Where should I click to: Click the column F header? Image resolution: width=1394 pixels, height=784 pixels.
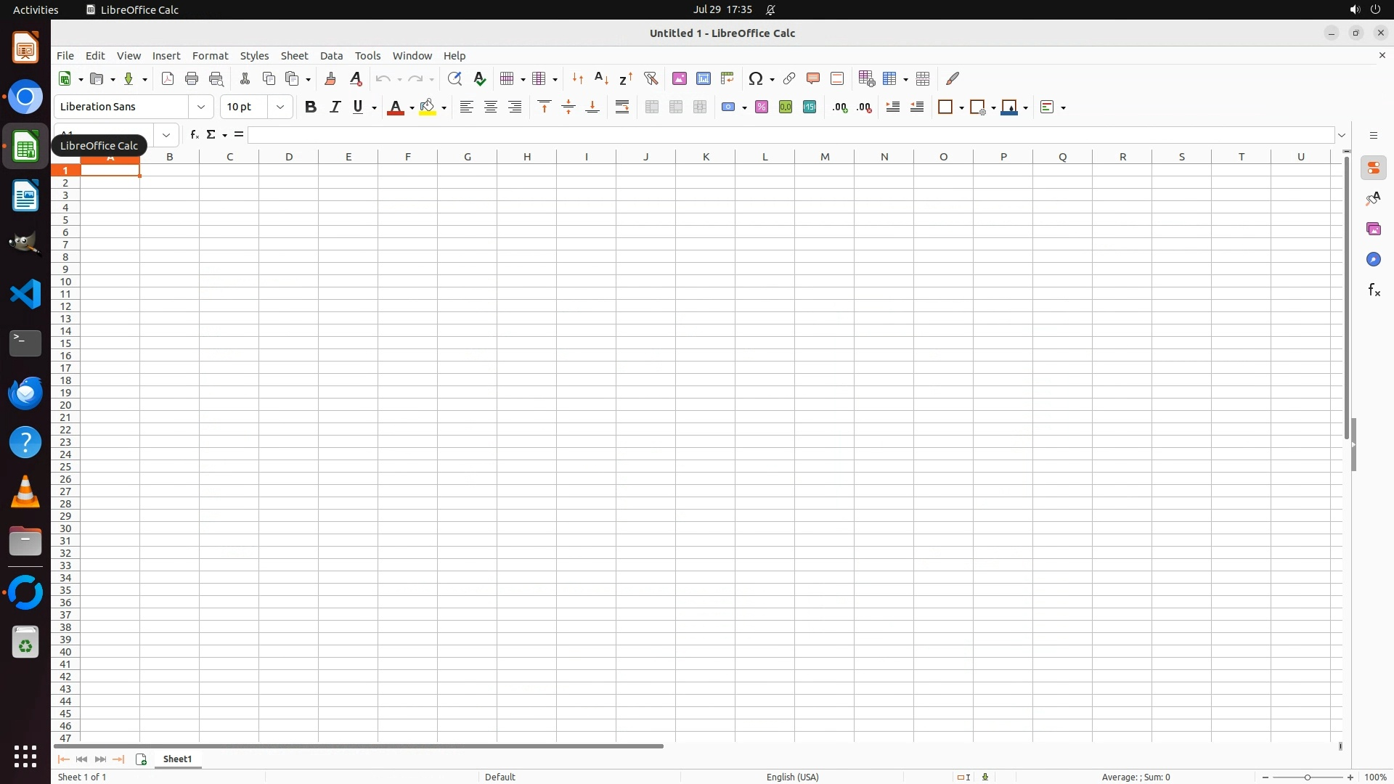(x=407, y=157)
